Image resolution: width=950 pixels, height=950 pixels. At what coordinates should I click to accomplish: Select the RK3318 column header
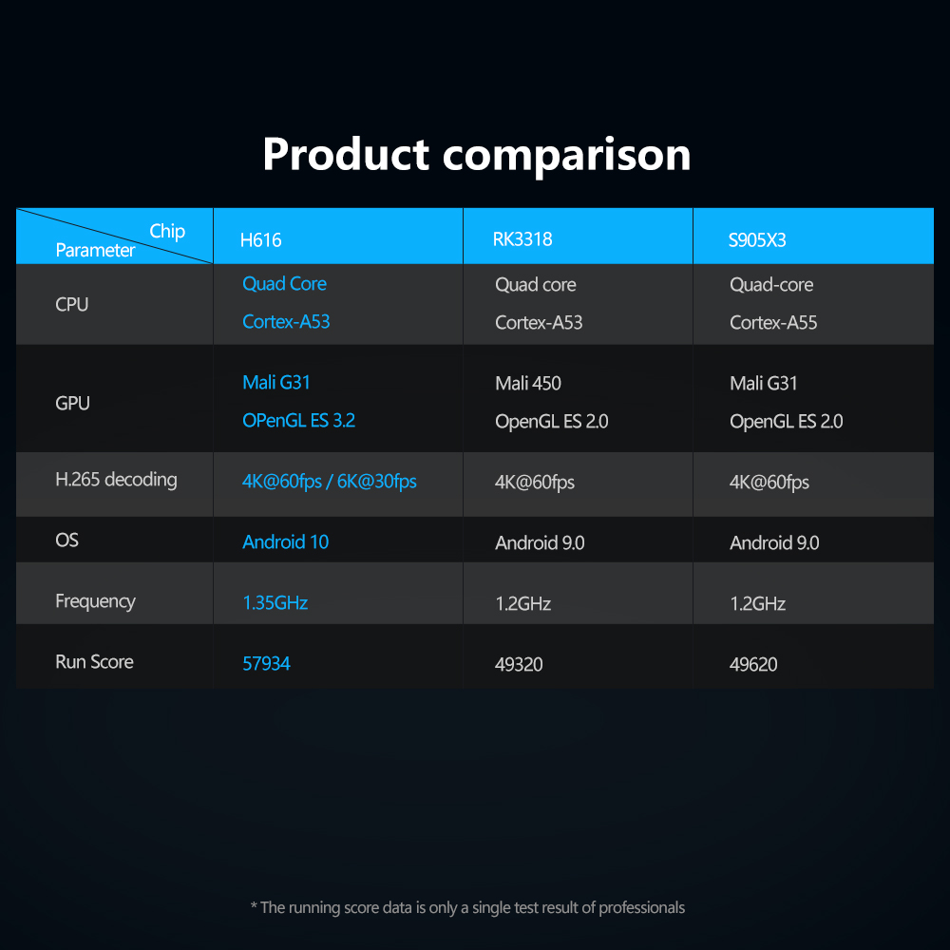click(522, 239)
